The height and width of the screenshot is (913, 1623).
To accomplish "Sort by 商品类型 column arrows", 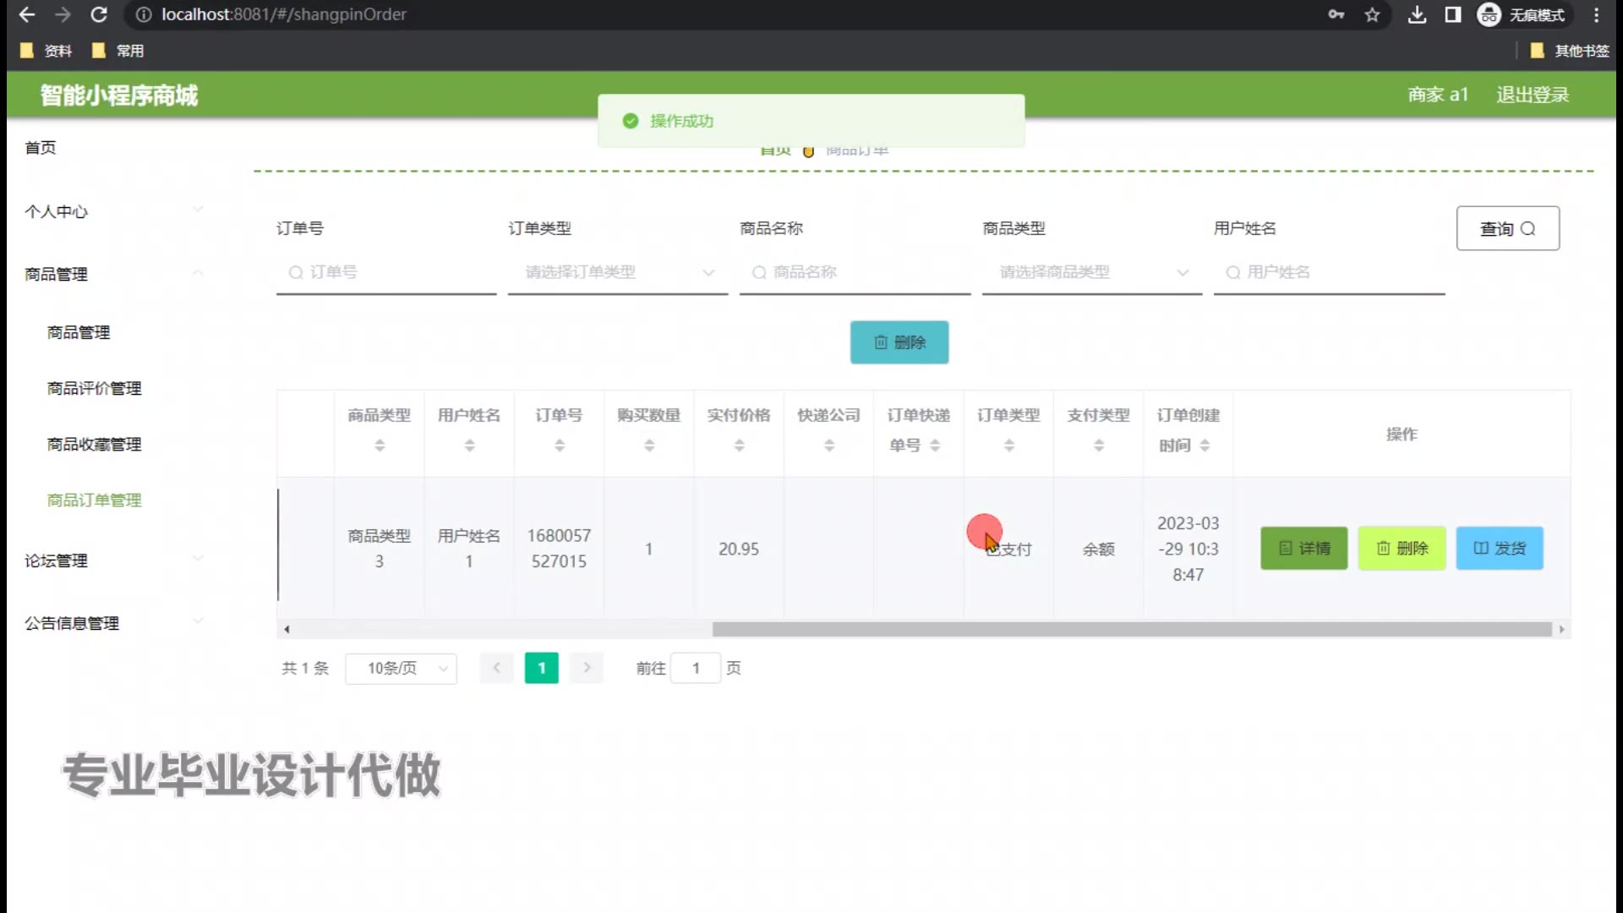I will tap(380, 445).
